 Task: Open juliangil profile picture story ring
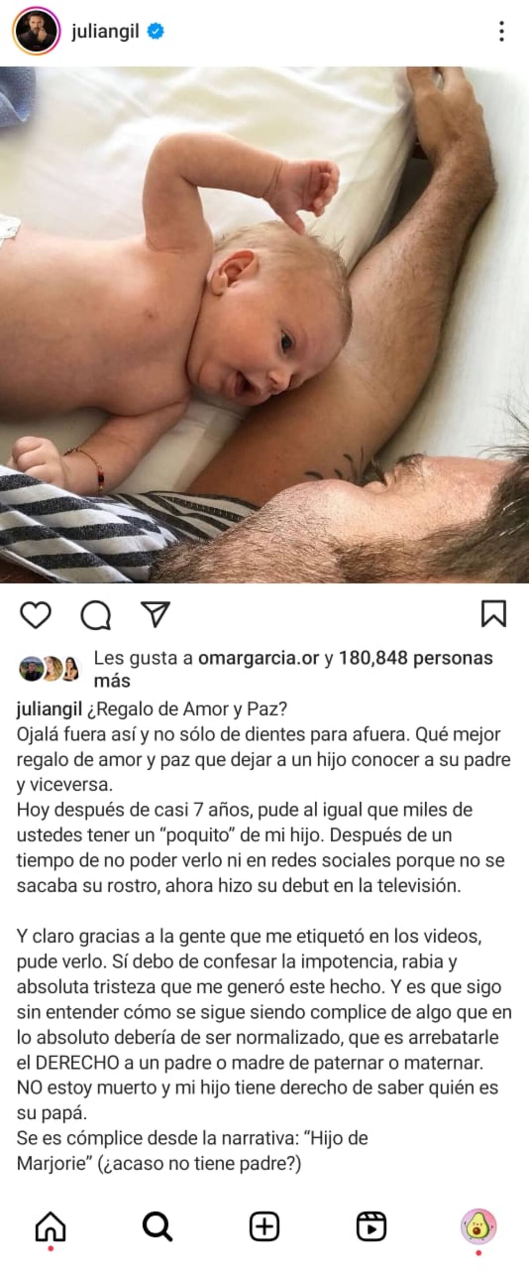[x=36, y=31]
